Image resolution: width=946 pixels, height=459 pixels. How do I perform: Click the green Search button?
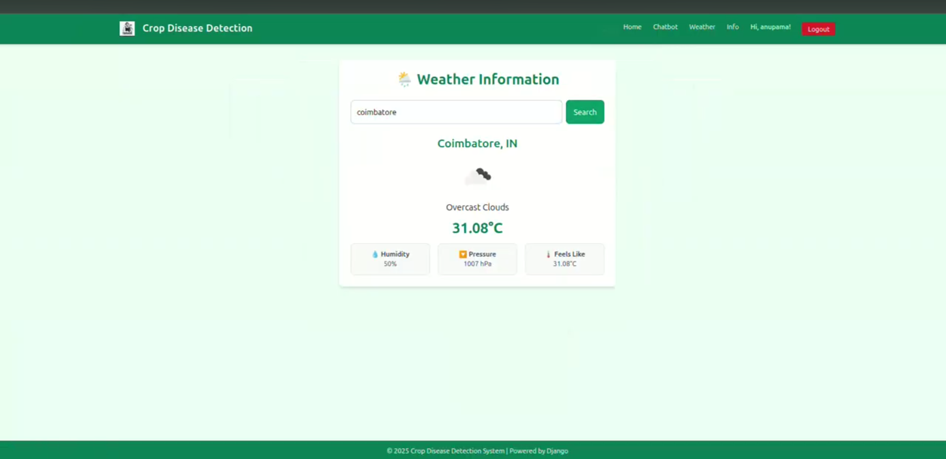(x=585, y=112)
